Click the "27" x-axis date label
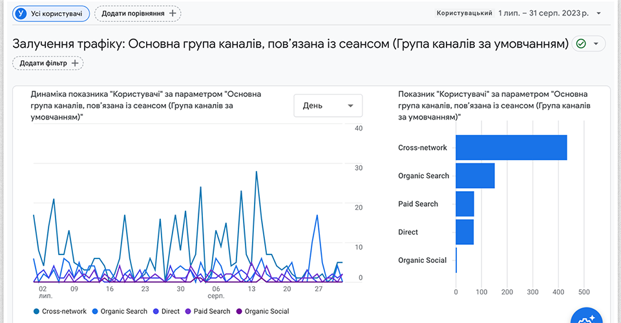The image size is (621, 323). click(x=319, y=289)
